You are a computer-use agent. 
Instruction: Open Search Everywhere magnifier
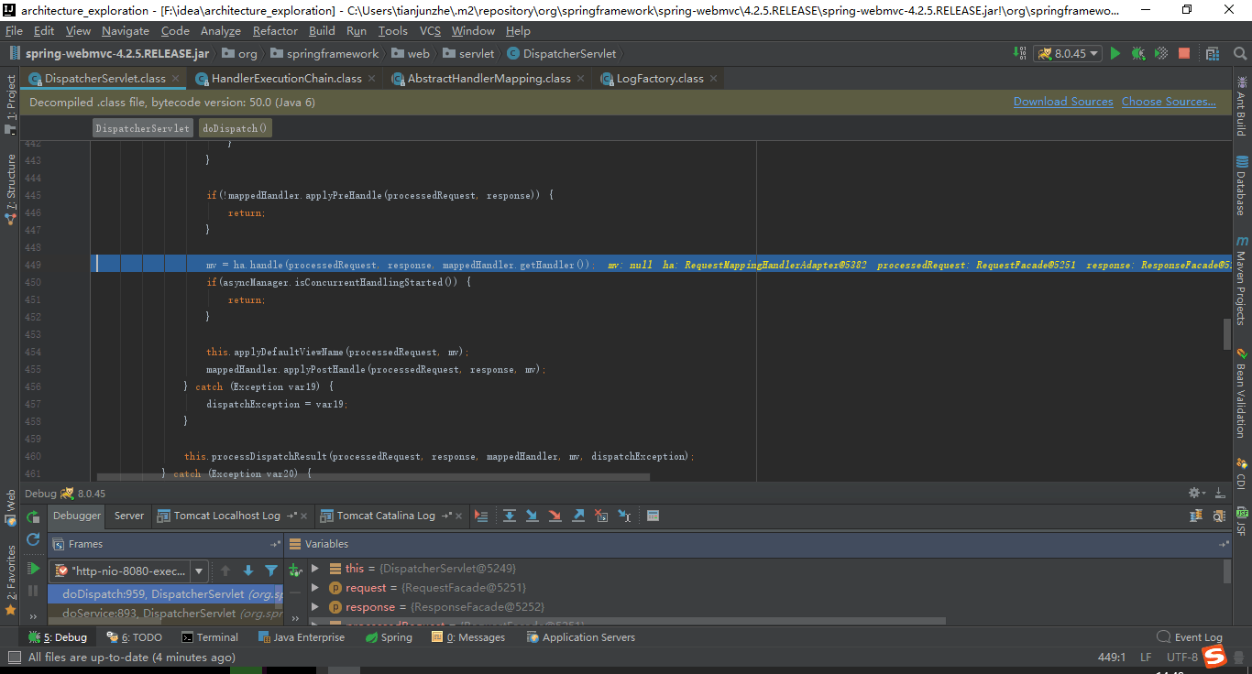pyautogui.click(x=1239, y=54)
